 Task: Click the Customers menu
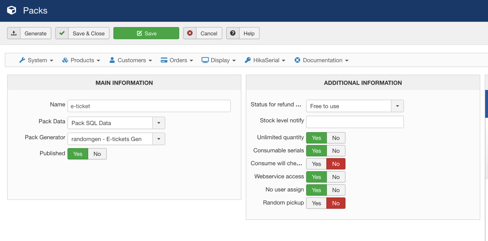131,60
